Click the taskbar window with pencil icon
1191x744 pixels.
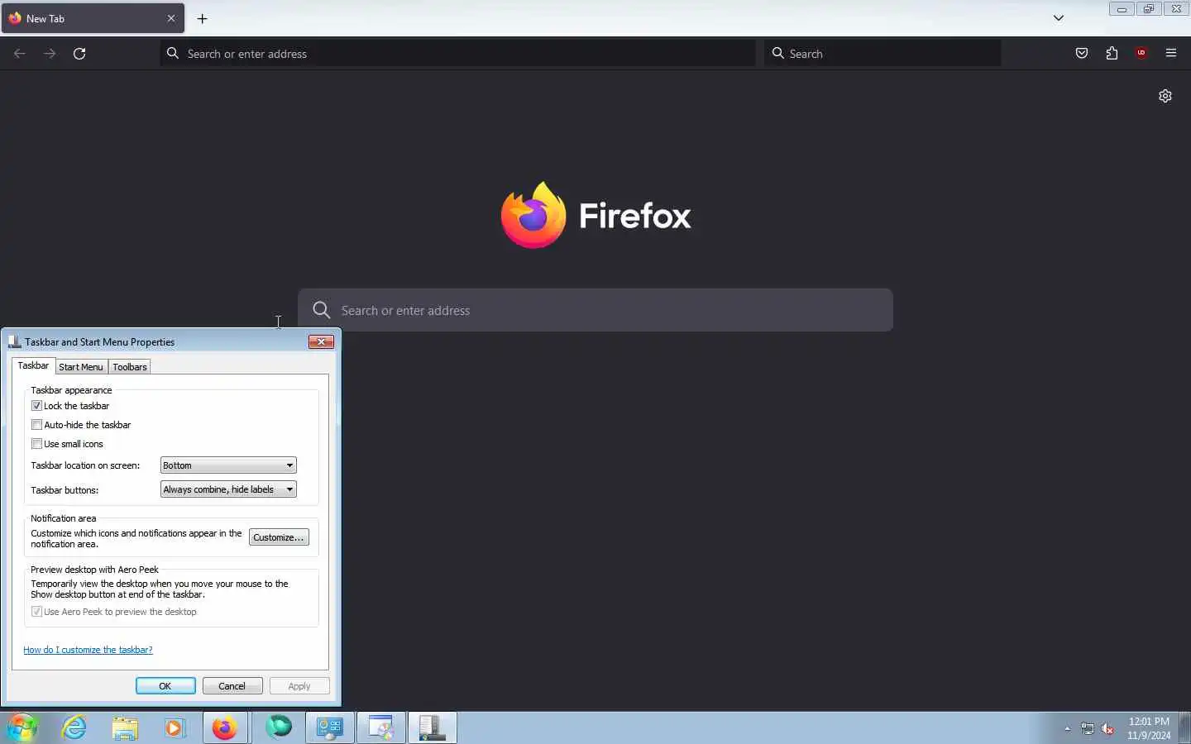pos(381,727)
